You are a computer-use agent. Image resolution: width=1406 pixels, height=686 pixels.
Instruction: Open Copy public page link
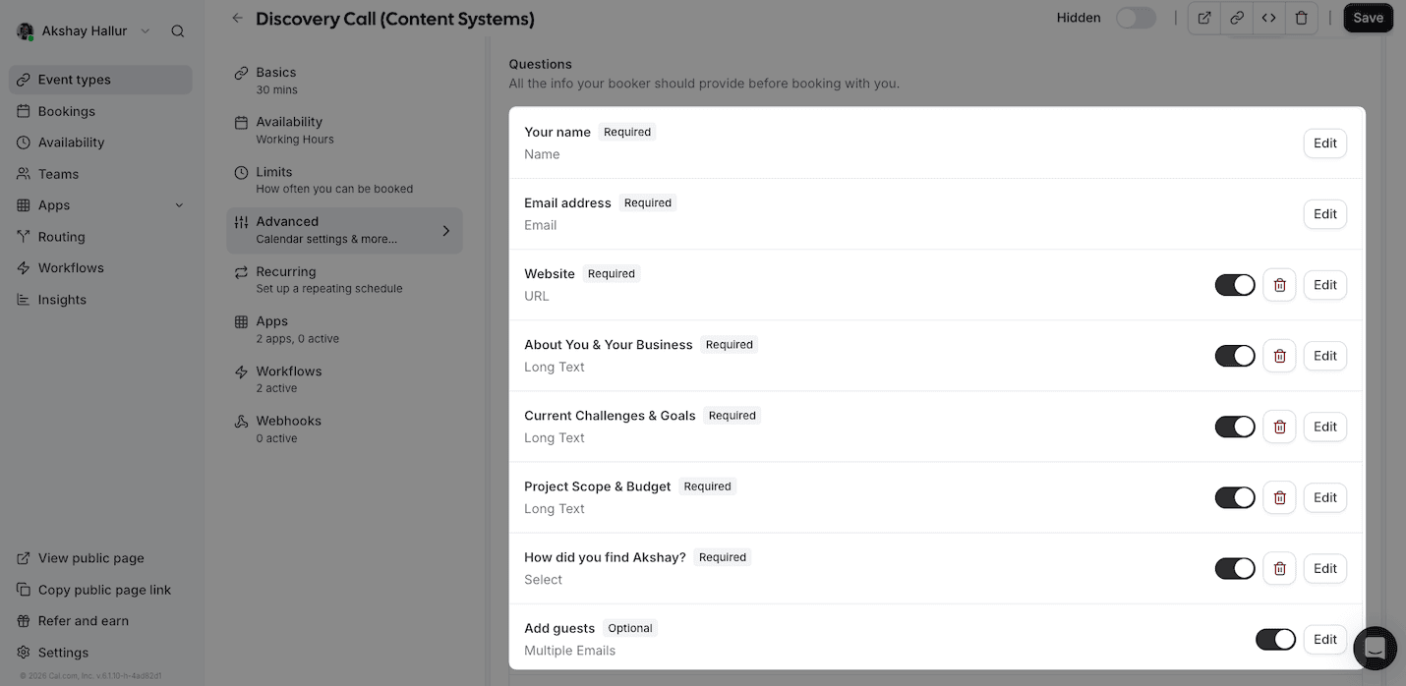(104, 590)
